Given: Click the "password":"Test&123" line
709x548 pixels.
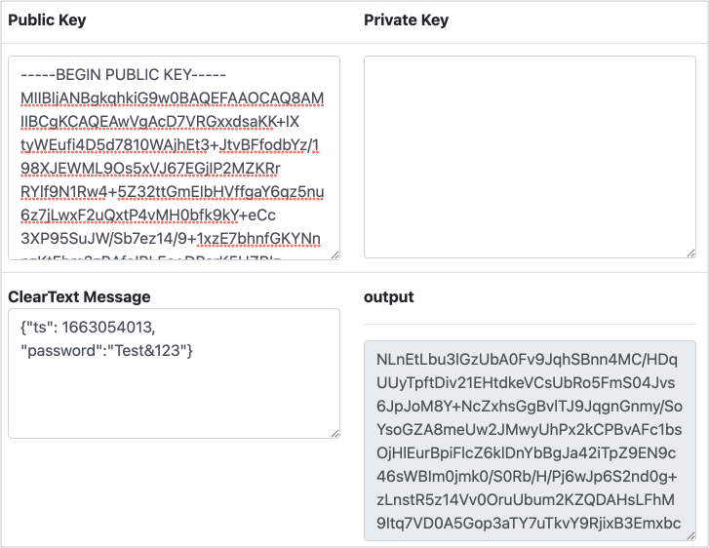Looking at the screenshot, I should pos(107,349).
